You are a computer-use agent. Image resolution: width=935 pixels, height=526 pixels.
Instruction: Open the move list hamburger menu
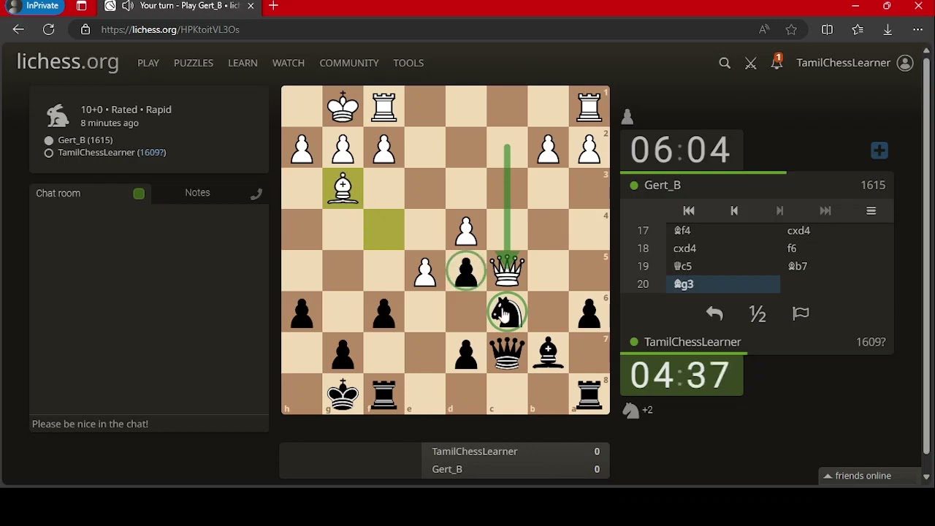coord(871,211)
